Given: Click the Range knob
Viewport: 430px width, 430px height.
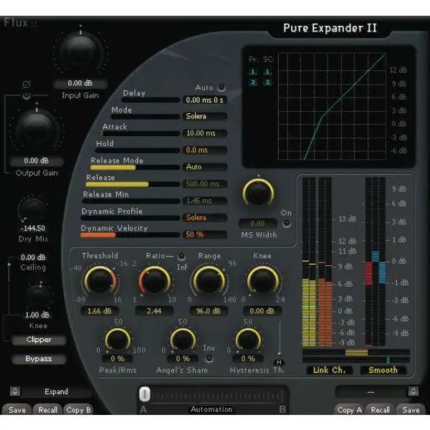Looking at the screenshot, I should coord(208,282).
